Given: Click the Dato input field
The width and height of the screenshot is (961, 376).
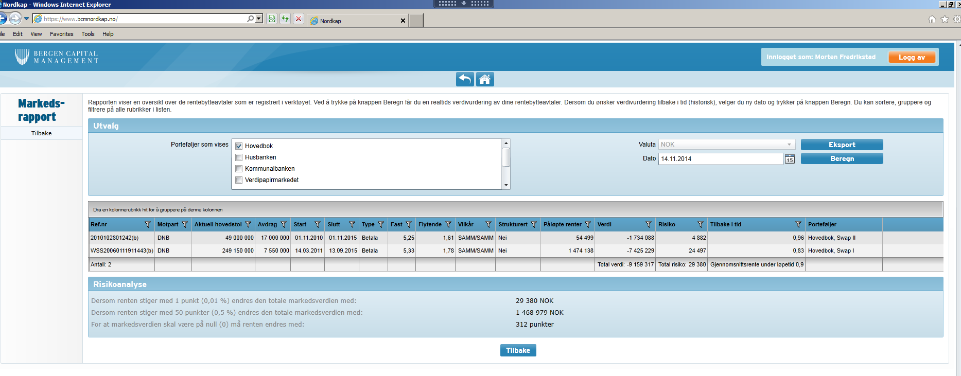Looking at the screenshot, I should click(720, 159).
